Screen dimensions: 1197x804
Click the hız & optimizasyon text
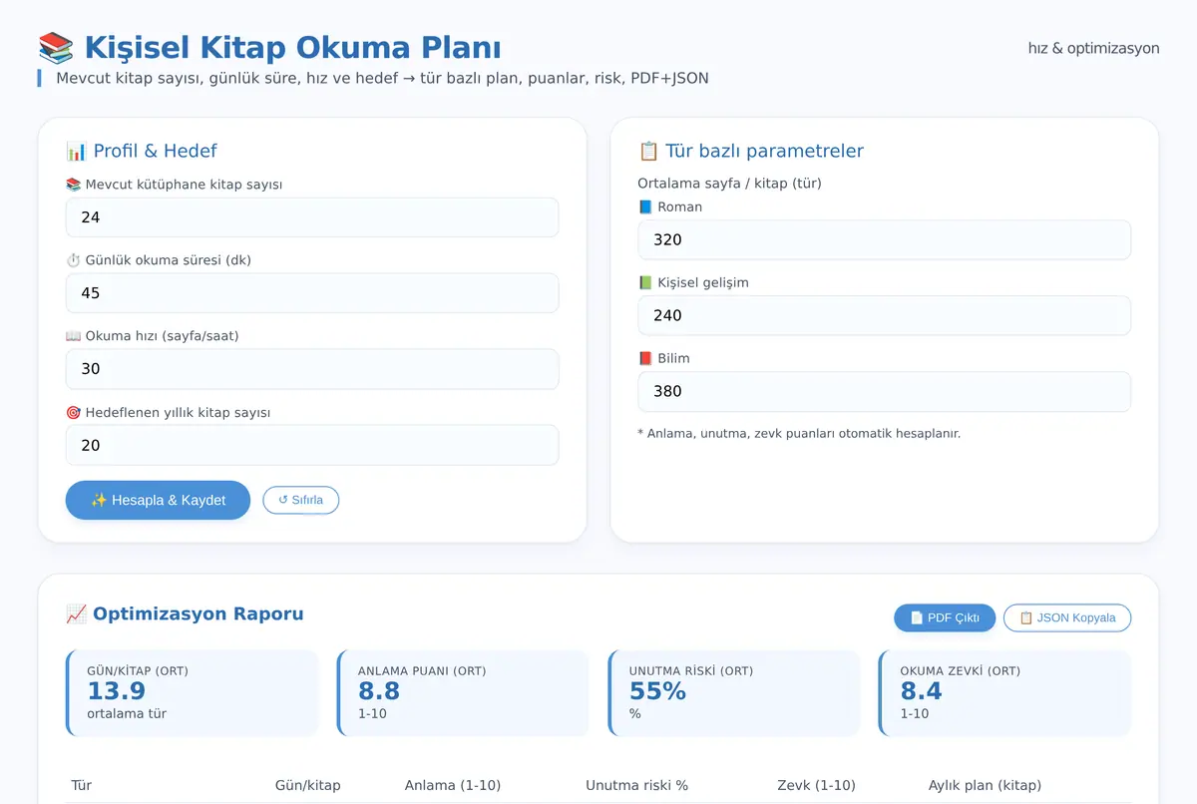tap(1093, 48)
